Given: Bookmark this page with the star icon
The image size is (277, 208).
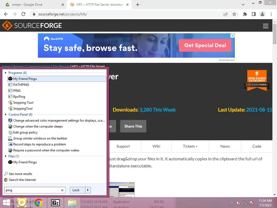Looking at the screenshot, I should coord(234,14).
